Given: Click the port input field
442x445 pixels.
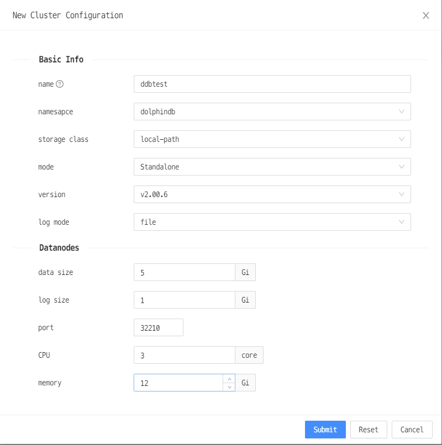Looking at the screenshot, I should 159,327.
